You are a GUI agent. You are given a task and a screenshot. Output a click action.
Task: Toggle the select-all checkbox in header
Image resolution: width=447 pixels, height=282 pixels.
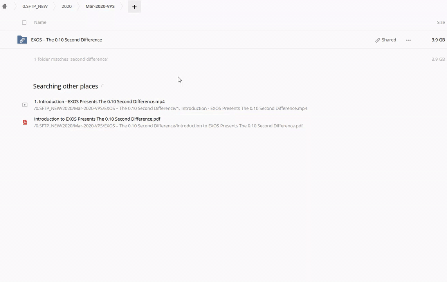pyautogui.click(x=24, y=22)
